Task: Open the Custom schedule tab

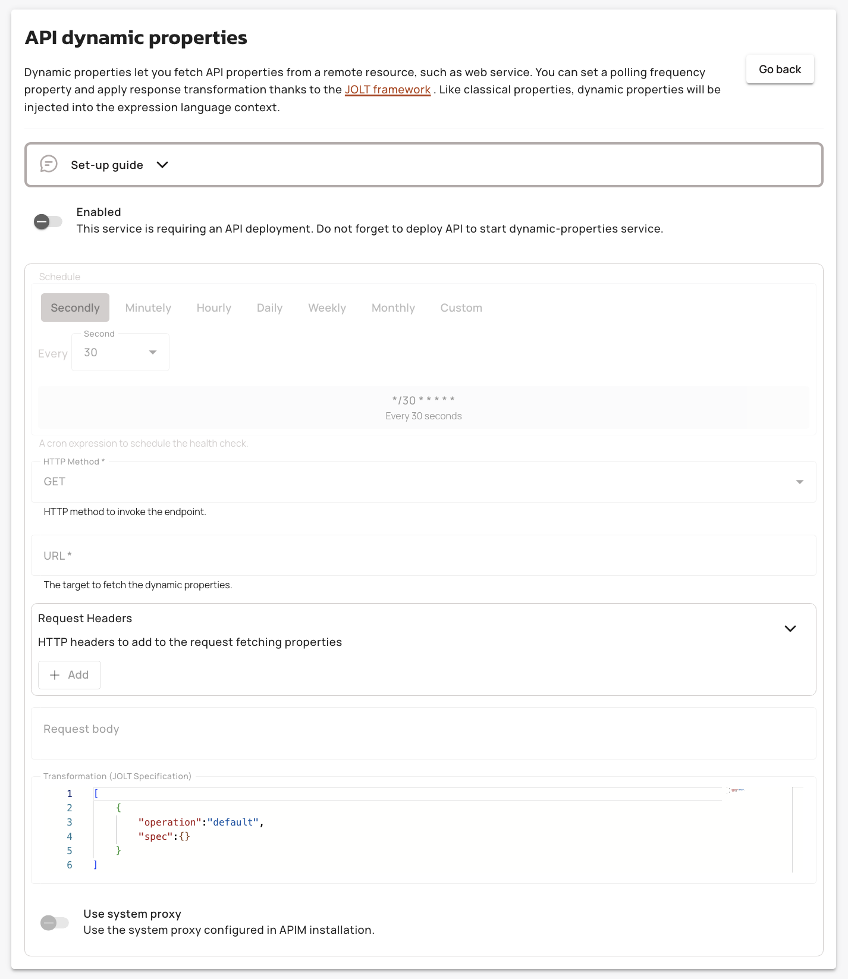Action: [461, 307]
